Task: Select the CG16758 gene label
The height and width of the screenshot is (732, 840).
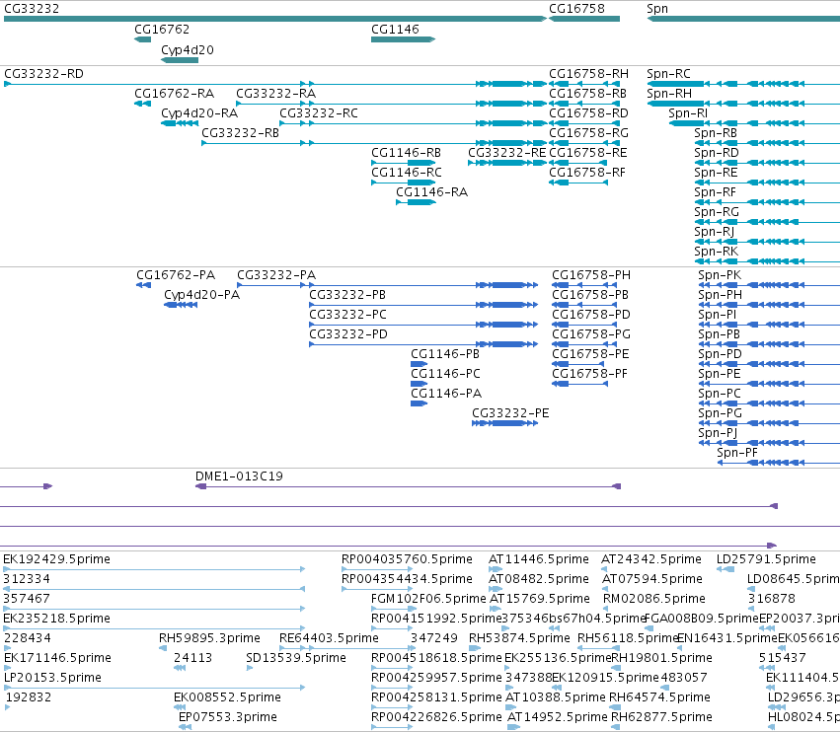Action: coord(576,9)
